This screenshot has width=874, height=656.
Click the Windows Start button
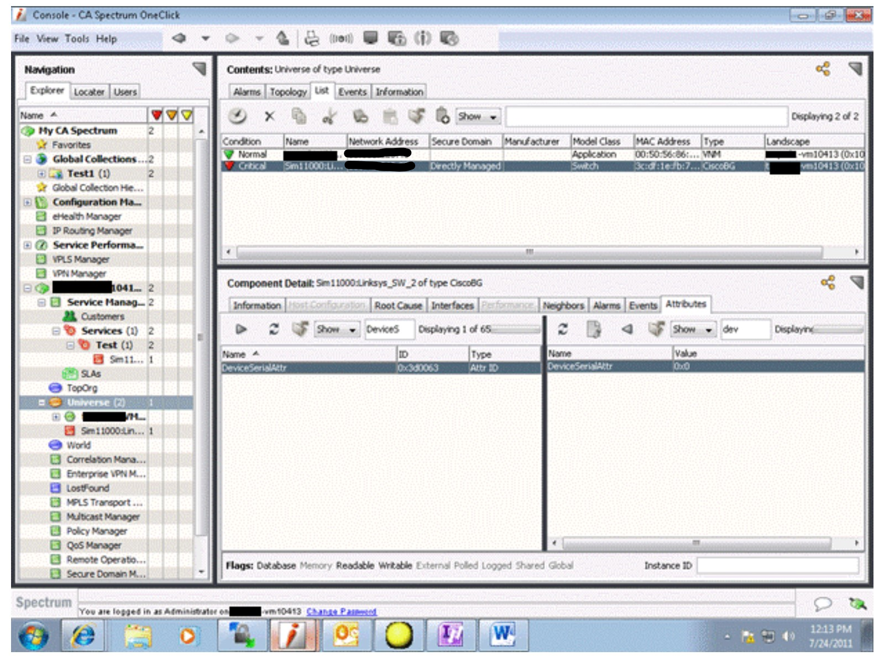tap(33, 636)
